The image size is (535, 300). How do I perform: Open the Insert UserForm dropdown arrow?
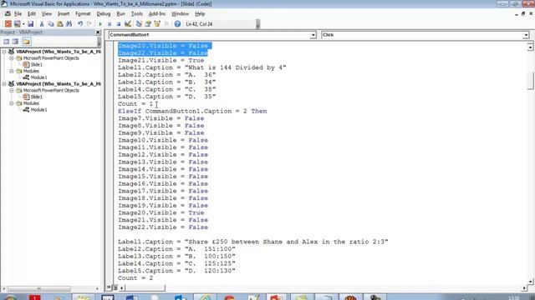click(23, 24)
